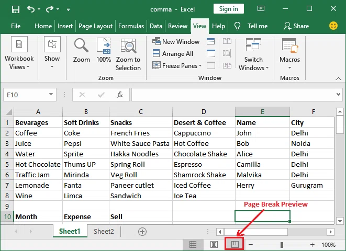Open the Name Box dropdown arrow
This screenshot has height=251, width=346.
(x=51, y=95)
